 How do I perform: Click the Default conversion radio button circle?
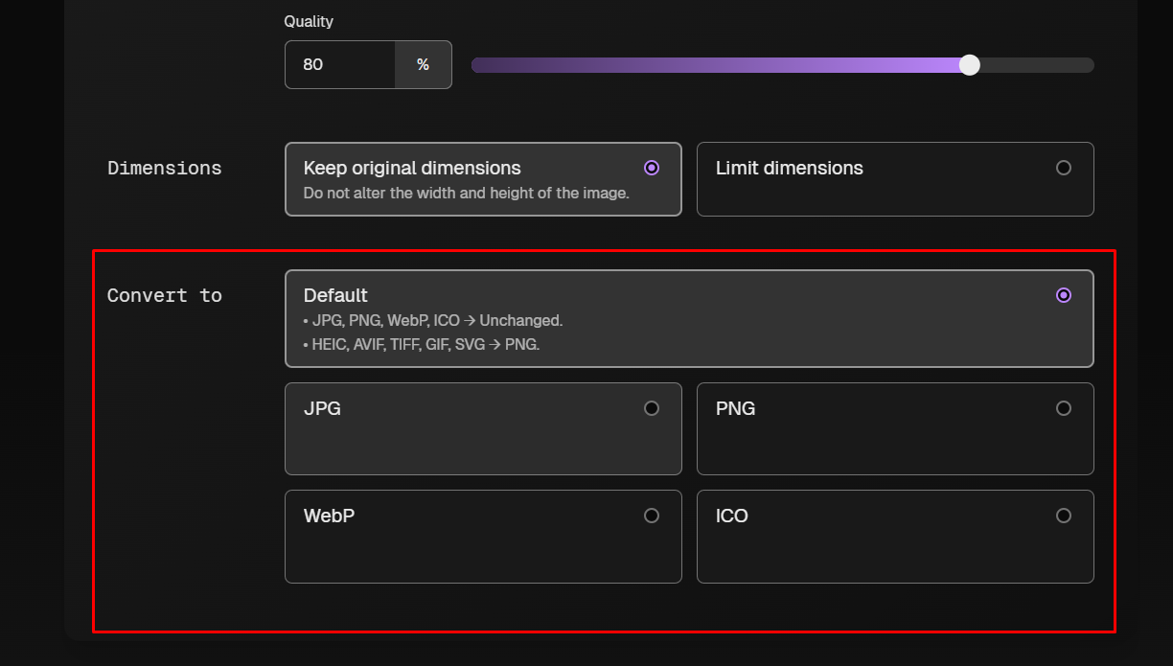1063,295
